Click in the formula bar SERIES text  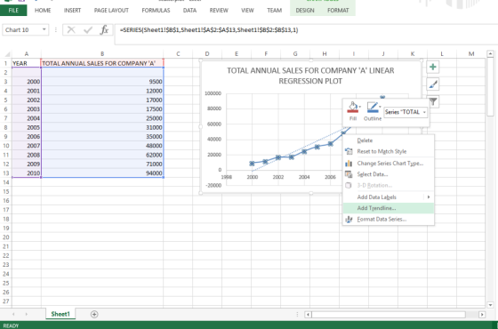click(x=209, y=30)
